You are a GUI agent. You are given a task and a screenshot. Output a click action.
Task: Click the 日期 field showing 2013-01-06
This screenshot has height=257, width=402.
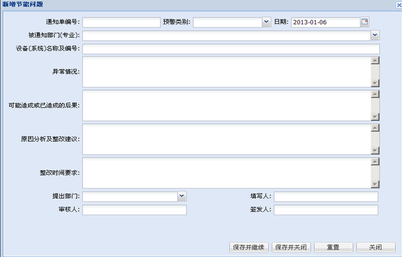pyautogui.click(x=325, y=22)
